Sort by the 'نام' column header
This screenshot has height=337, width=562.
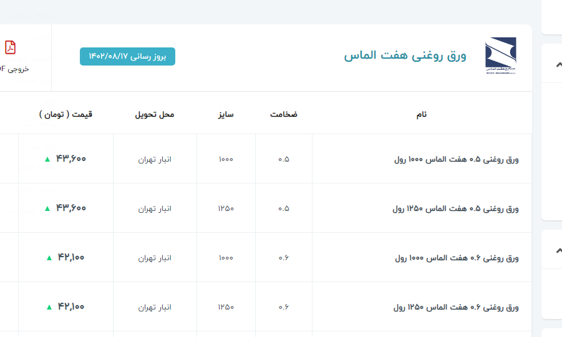point(422,114)
